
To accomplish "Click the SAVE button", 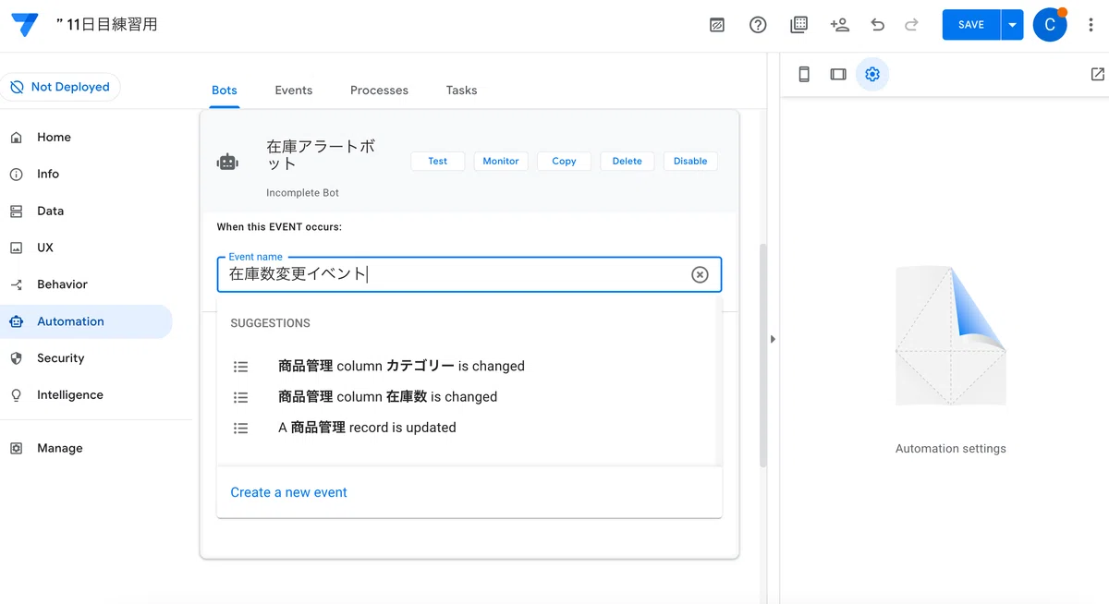I will 971,25.
